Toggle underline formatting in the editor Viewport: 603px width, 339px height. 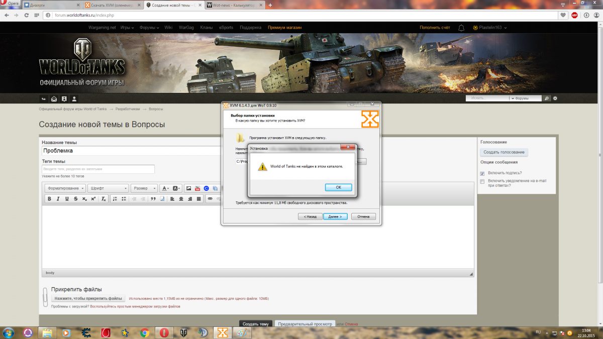67,199
